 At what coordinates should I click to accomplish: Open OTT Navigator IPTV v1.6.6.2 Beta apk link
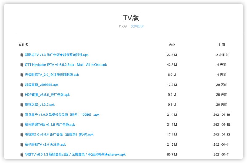66,65
